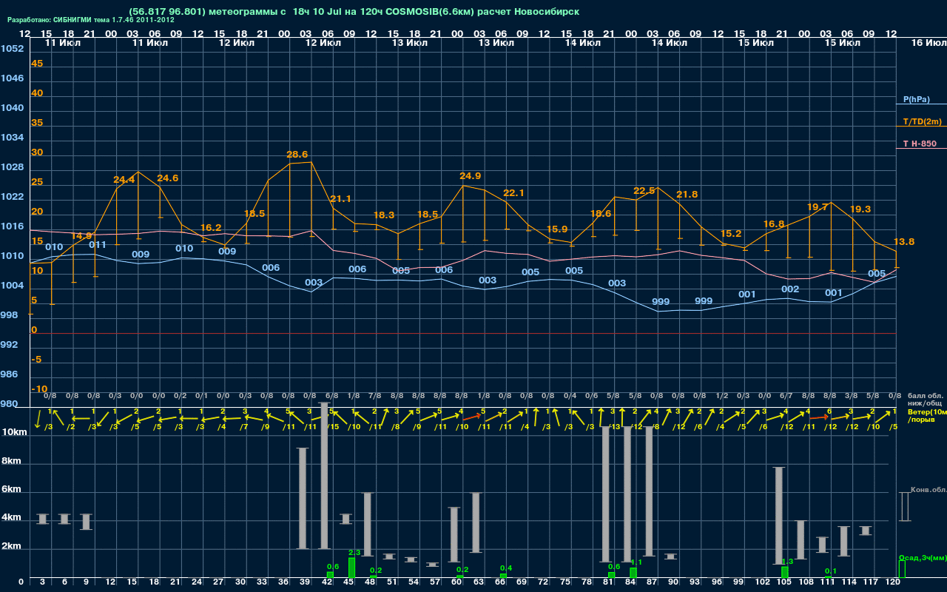Click hour 120 on bottom axis
This screenshot has width=947, height=592.
tap(893, 582)
